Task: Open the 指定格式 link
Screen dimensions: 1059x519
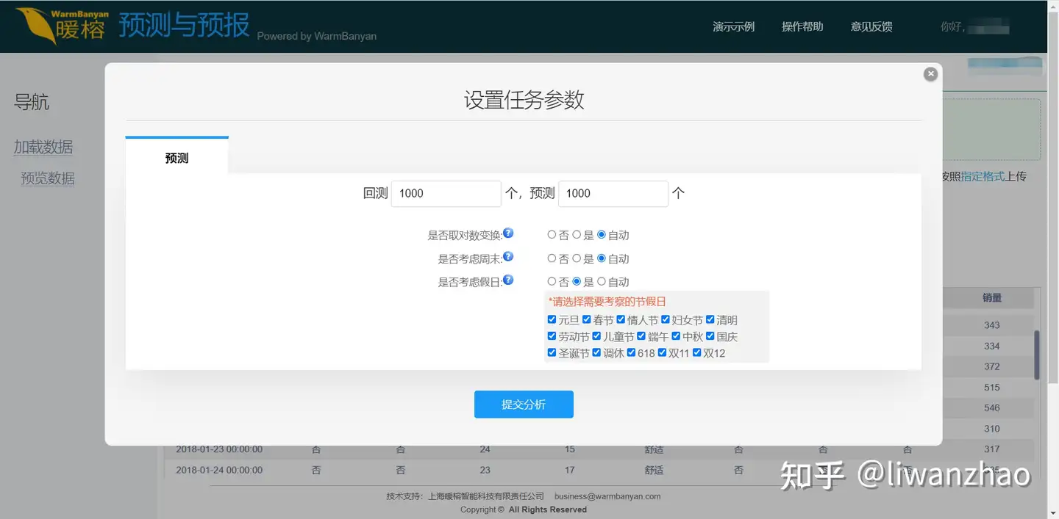Action: pos(983,176)
